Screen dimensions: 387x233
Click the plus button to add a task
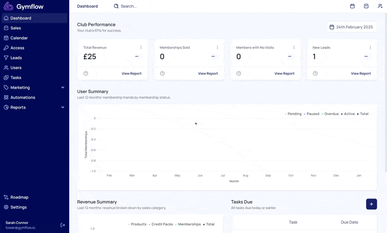[371, 204]
